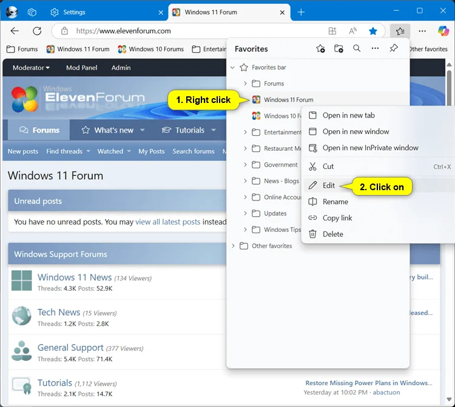Expand Other favorites in Favorites pane
455x407 pixels.
(x=233, y=246)
